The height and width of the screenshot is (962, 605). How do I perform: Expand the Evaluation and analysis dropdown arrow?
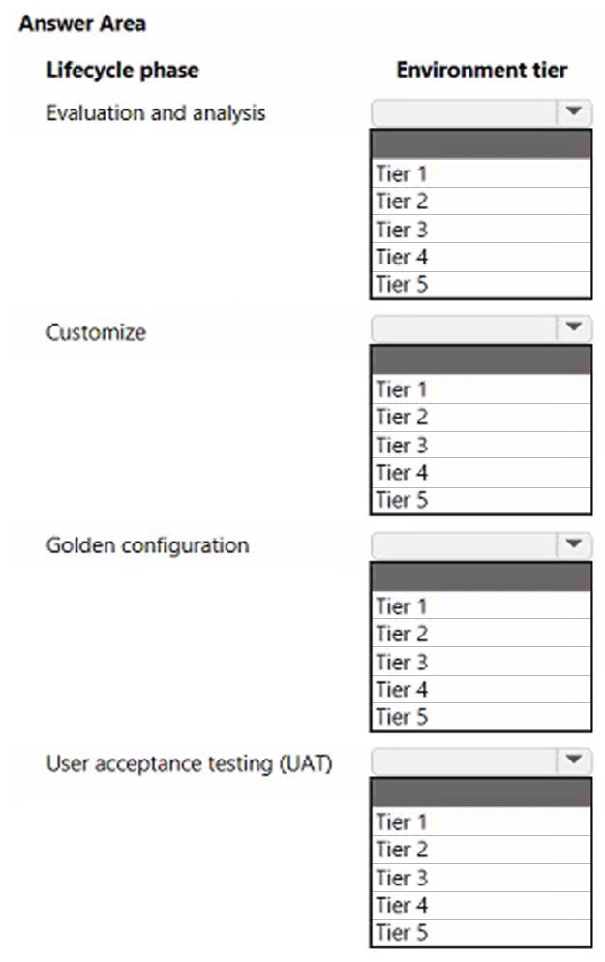click(574, 111)
